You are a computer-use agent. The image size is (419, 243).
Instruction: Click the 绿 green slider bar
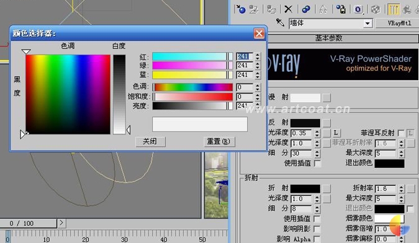tap(192, 66)
